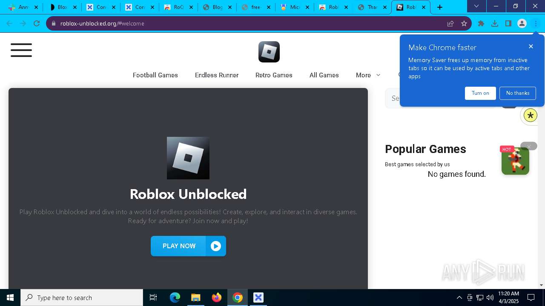Click the large Roblox Unblocked game image
The image size is (545, 306).
(x=188, y=158)
